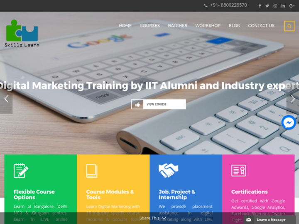299x224 pixels.
Task: Click the Skillz Learn puzzle logo
Action: pyautogui.click(x=22, y=33)
